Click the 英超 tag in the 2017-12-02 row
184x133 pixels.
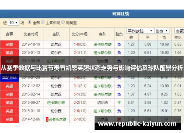tap(10, 86)
